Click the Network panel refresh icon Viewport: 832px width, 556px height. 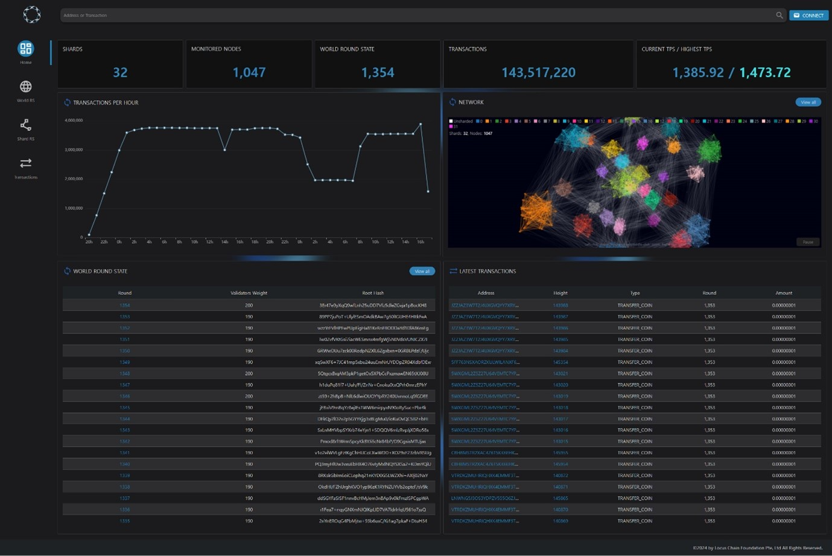[x=453, y=102]
